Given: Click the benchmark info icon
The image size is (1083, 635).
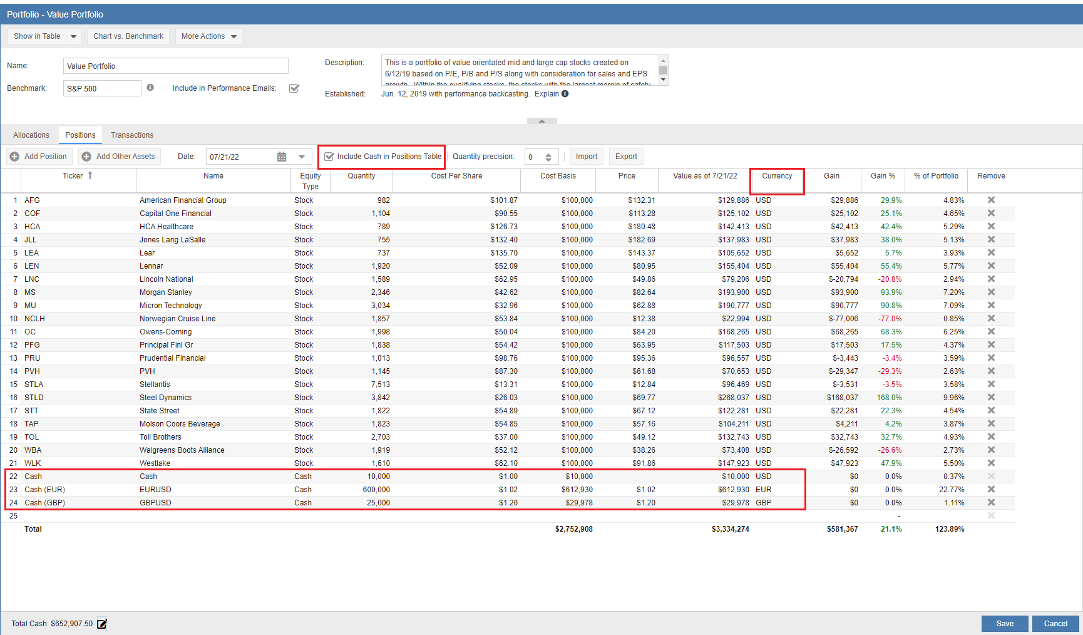Looking at the screenshot, I should [150, 88].
